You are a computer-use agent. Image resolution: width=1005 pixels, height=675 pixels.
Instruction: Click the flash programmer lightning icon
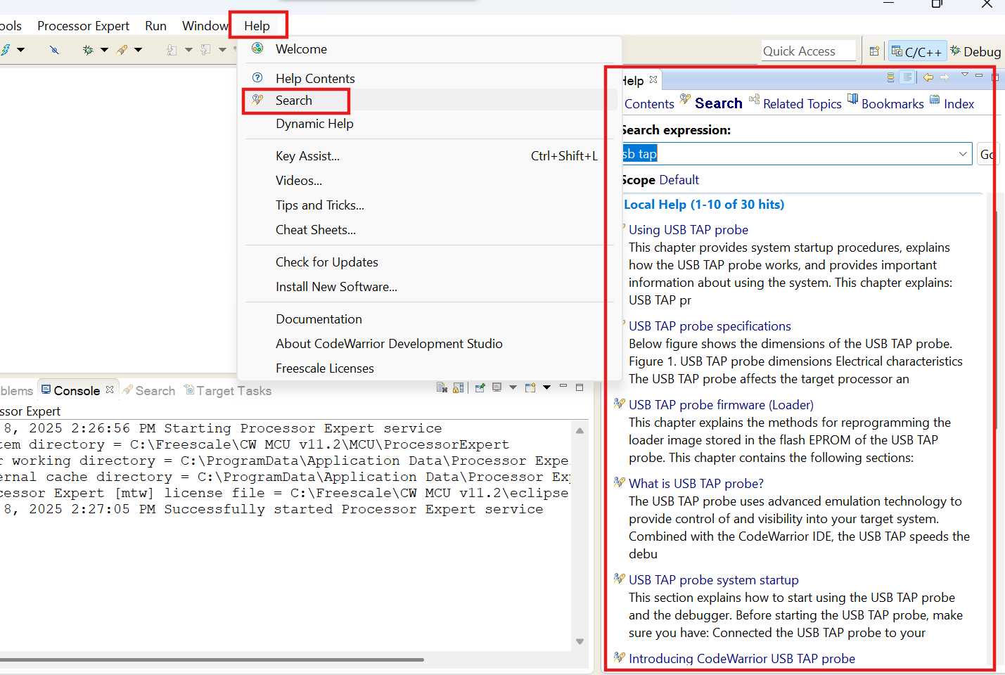(x=6, y=50)
